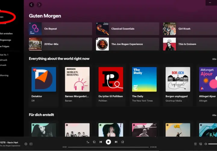This screenshot has width=217, height=151.
Task: Open the Girl Krush tile
Action: (x=190, y=29)
